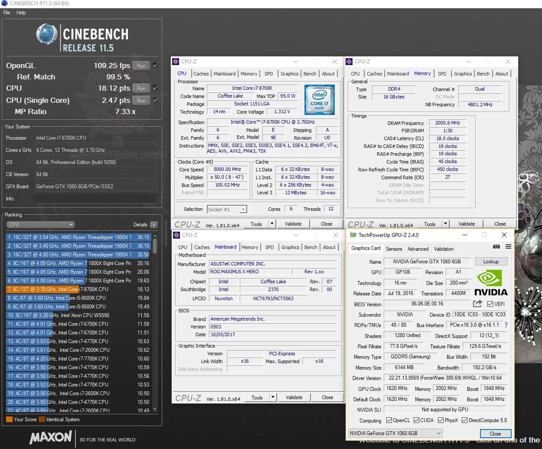This screenshot has height=449, width=542.
Task: Click the Cinebench sphere logo
Action: 47,34
